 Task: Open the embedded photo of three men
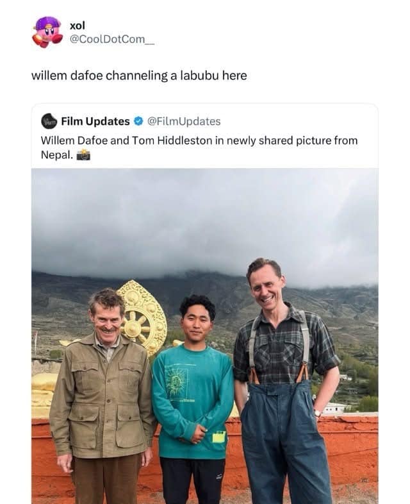click(x=205, y=336)
